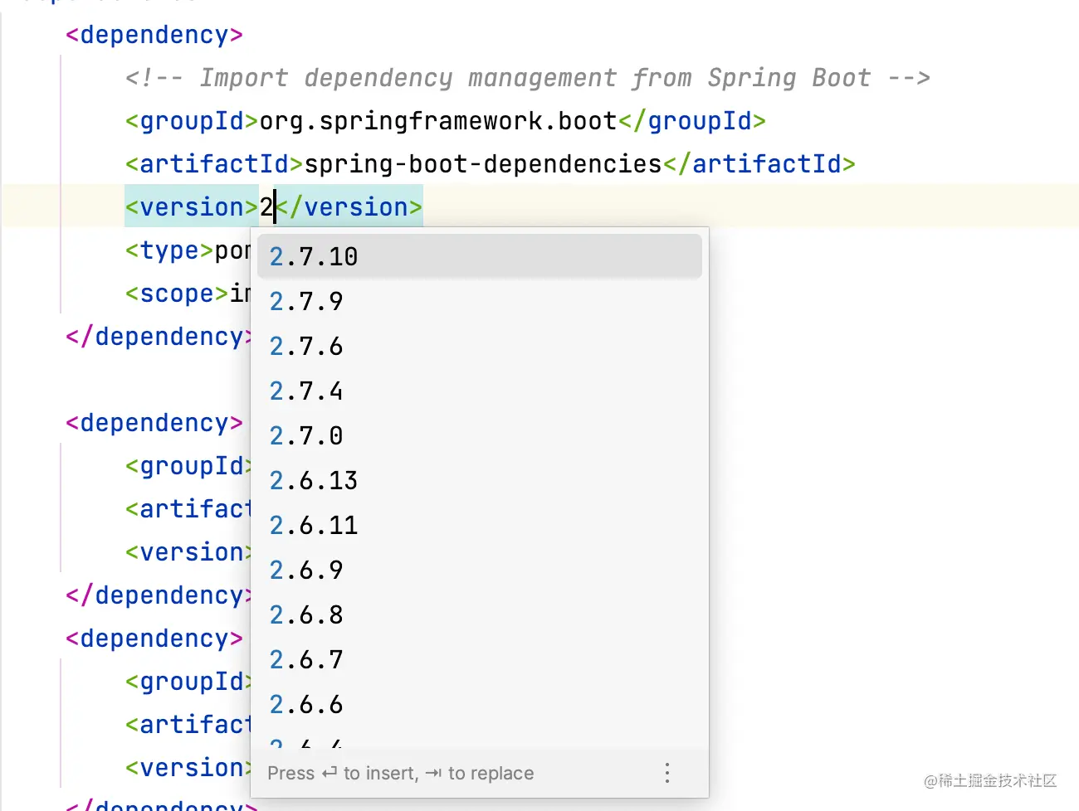This screenshot has height=811, width=1079.
Task: Pick version 2.7.6 from the suggestions
Action: 480,346
